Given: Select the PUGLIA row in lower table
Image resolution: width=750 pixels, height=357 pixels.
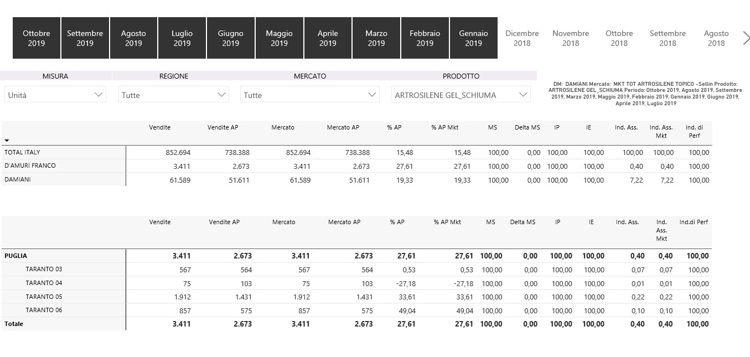Looking at the screenshot, I should tap(16, 256).
